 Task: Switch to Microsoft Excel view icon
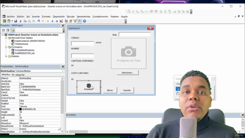[5, 21]
